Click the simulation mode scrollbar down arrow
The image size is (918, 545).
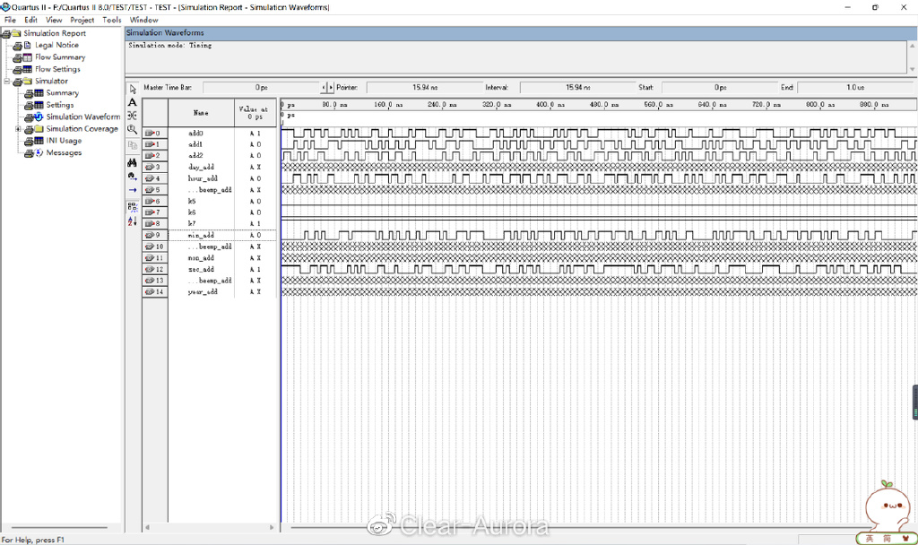pyautogui.click(x=912, y=69)
